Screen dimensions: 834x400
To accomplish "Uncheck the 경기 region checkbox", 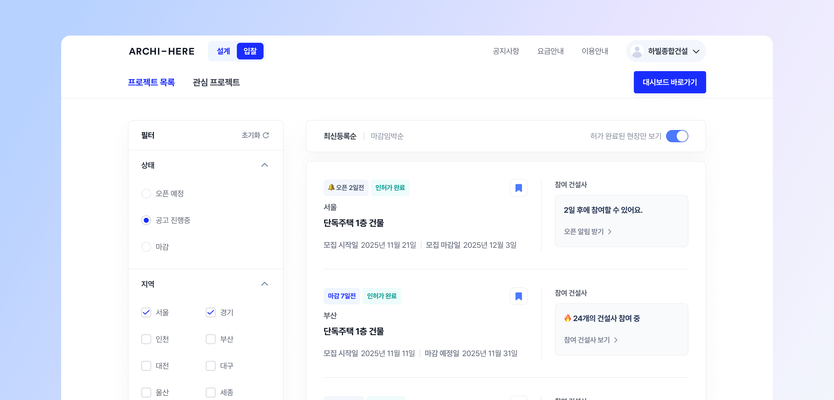I will point(210,312).
